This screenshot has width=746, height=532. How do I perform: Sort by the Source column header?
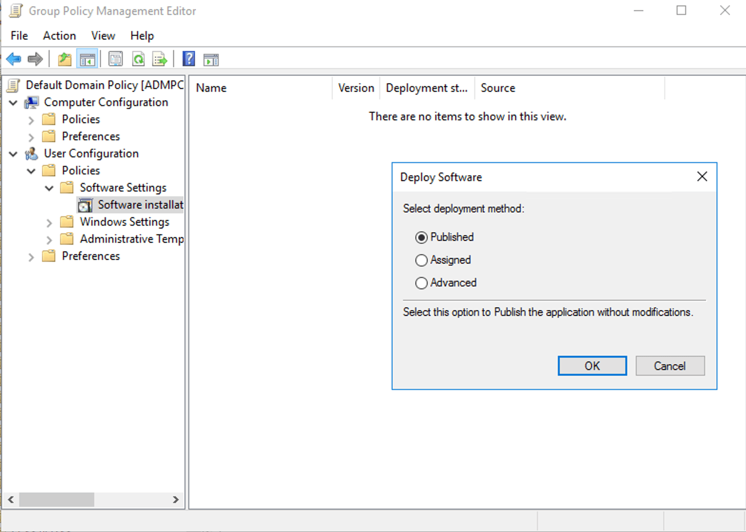[569, 88]
